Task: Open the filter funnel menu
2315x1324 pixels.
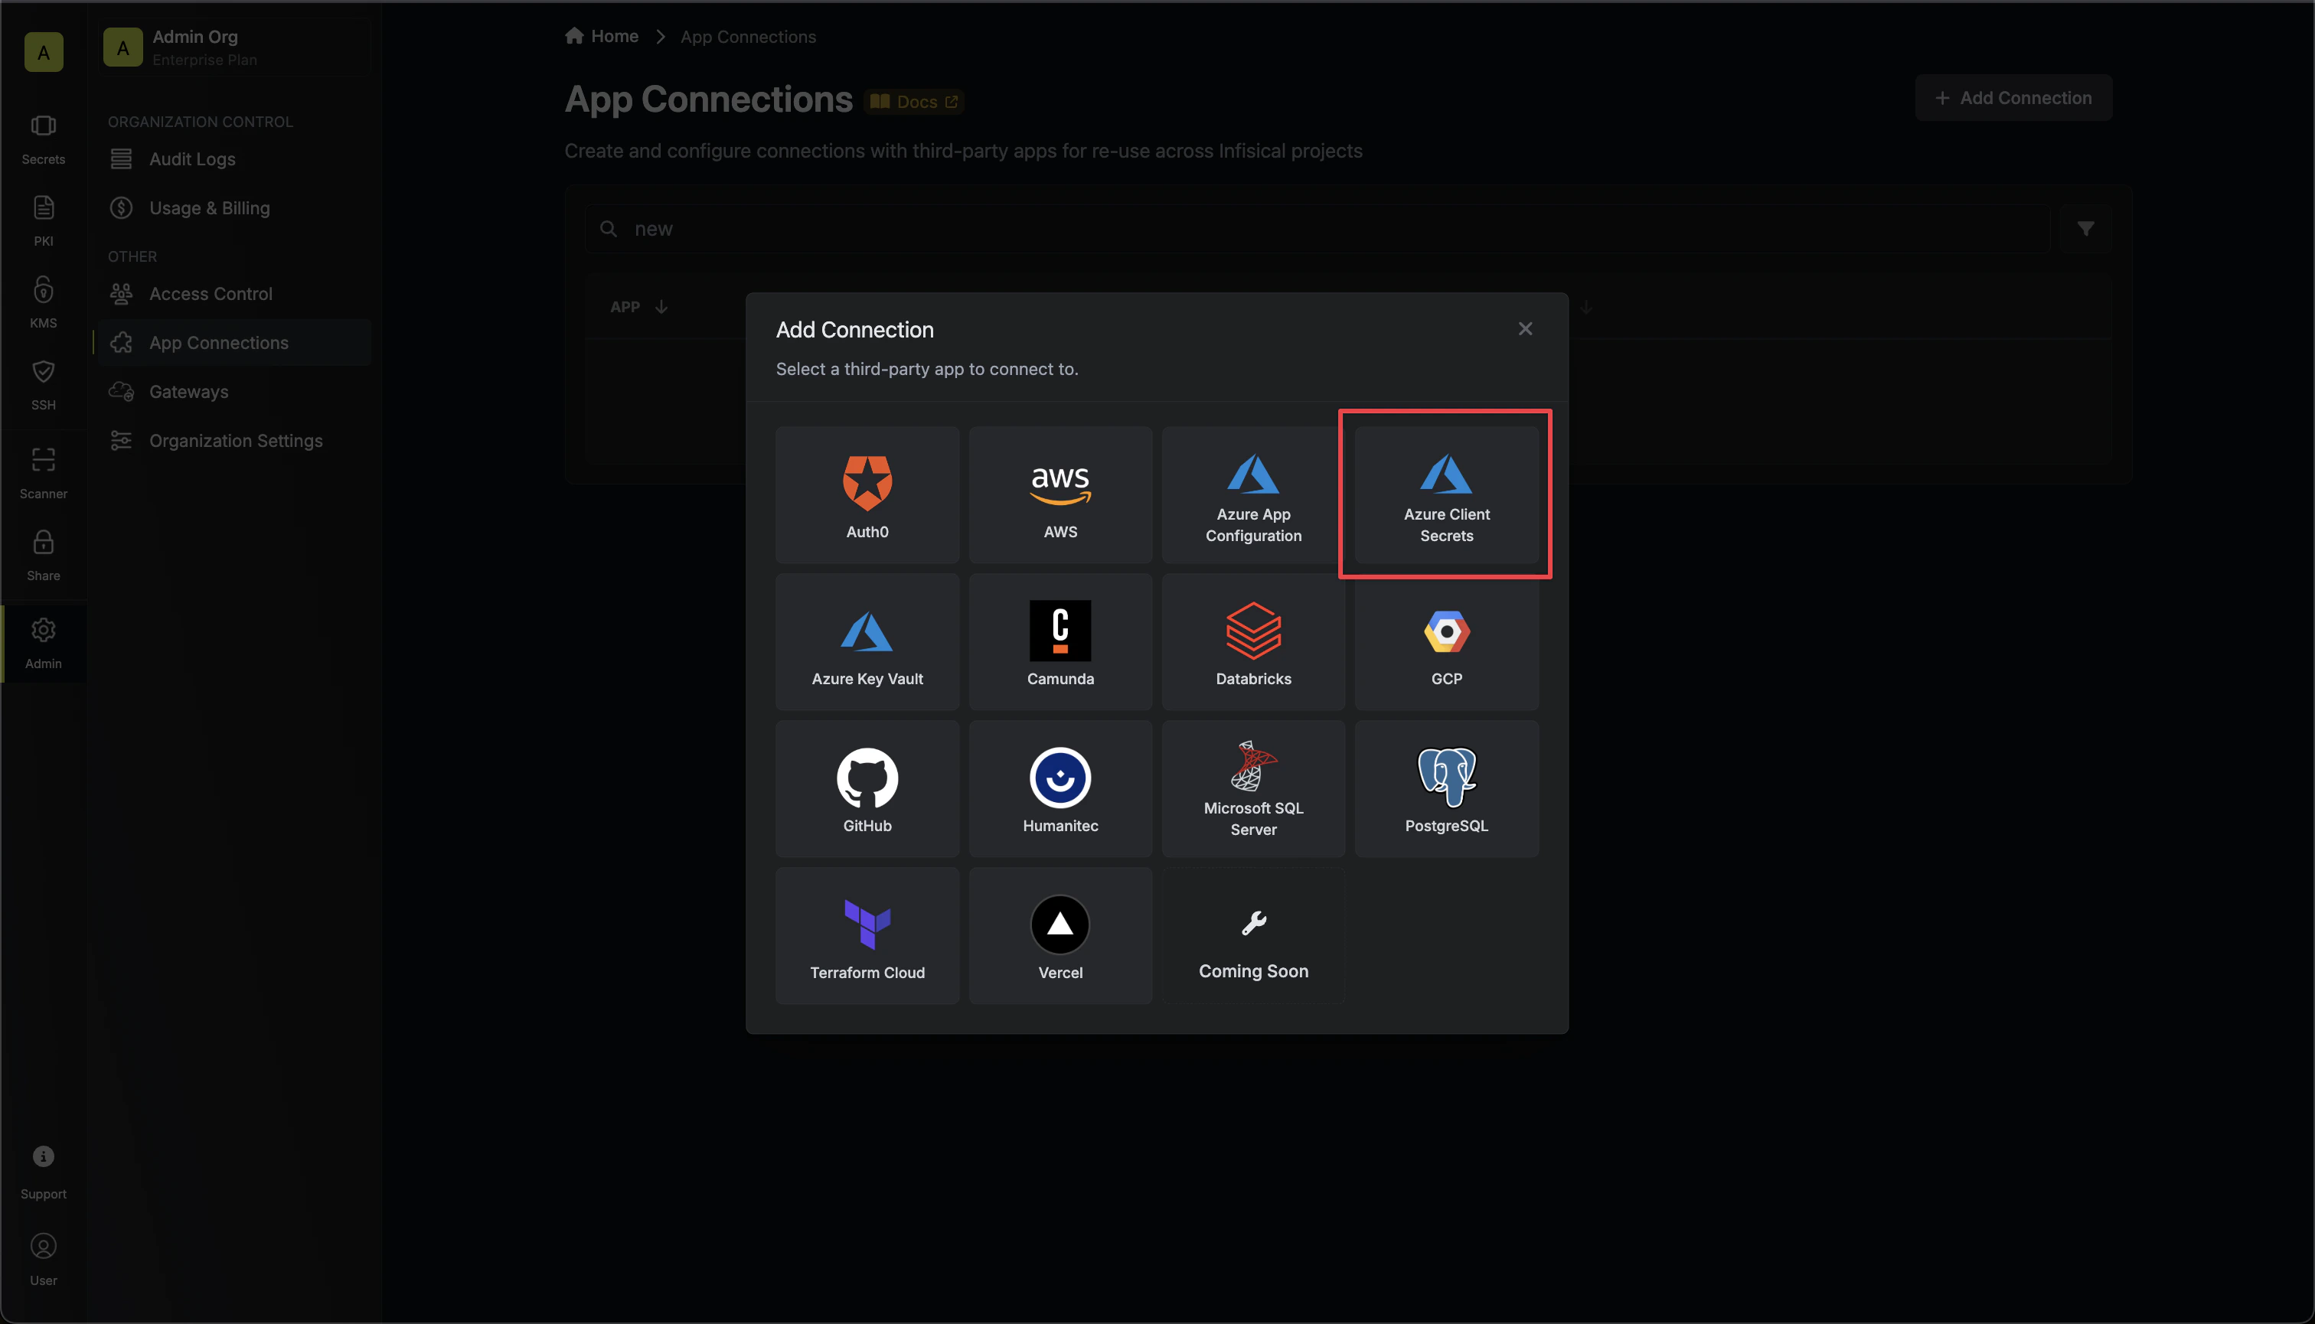Action: click(x=2086, y=229)
